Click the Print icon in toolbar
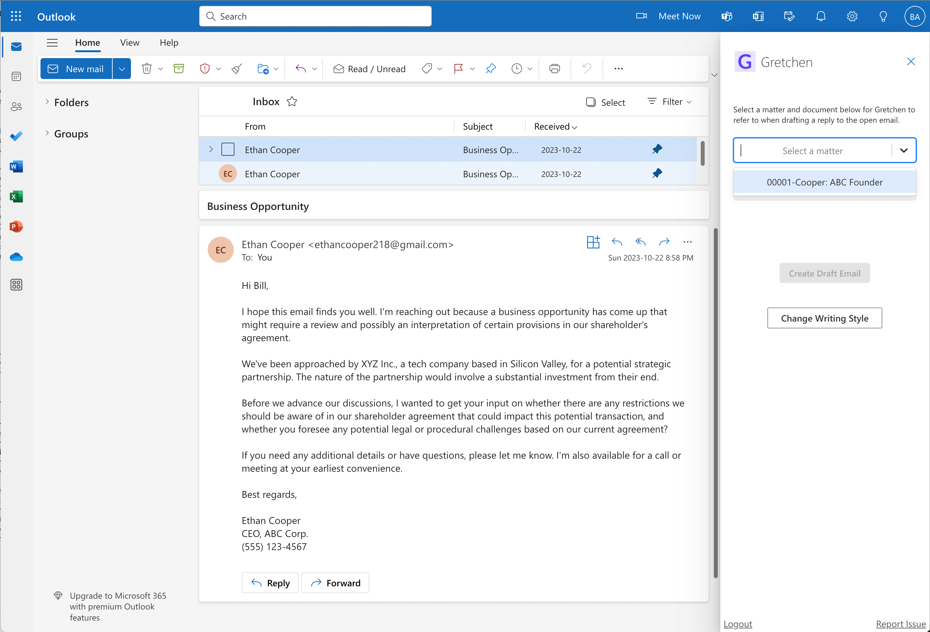Viewport: 930px width, 632px height. pyautogui.click(x=554, y=69)
